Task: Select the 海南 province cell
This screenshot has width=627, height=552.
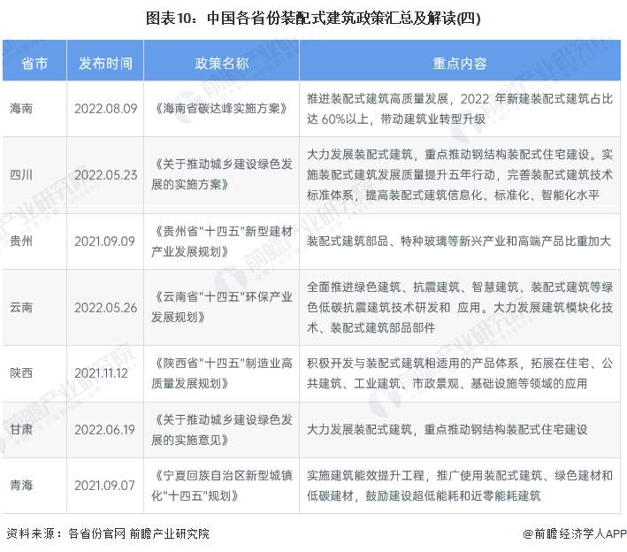Action: click(x=22, y=108)
